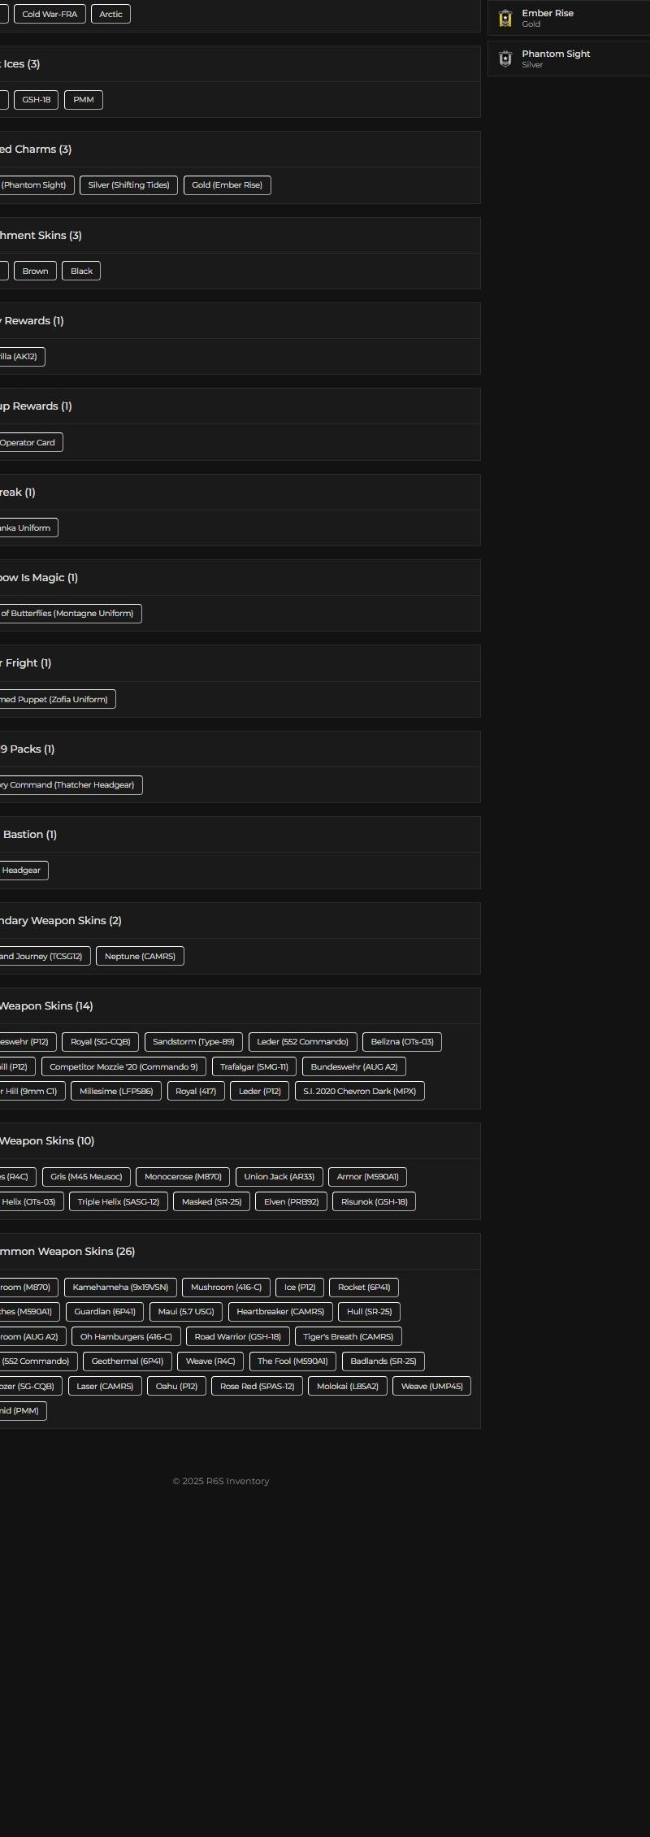Click the PMM tag

click(84, 100)
